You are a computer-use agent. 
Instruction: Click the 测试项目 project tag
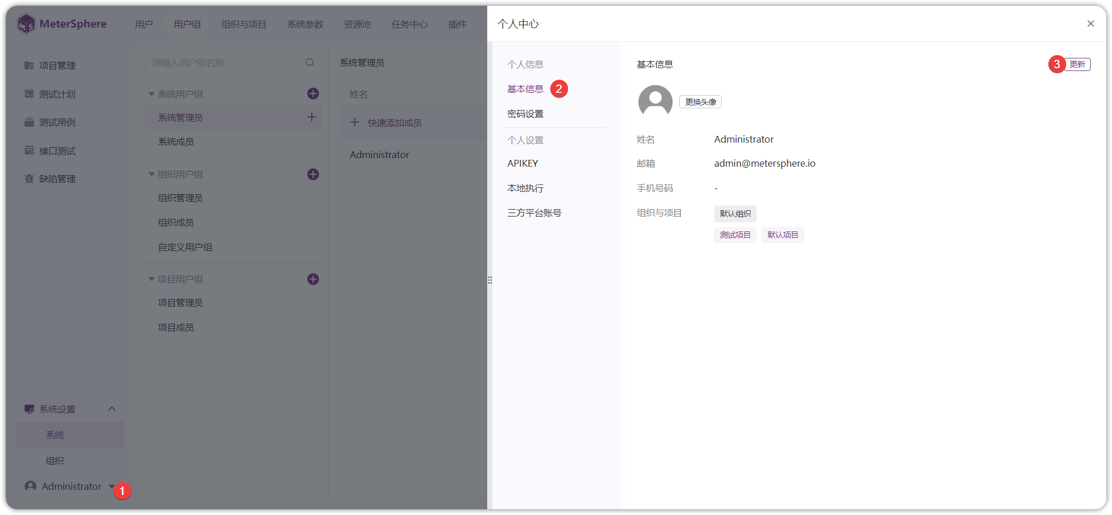[735, 235]
